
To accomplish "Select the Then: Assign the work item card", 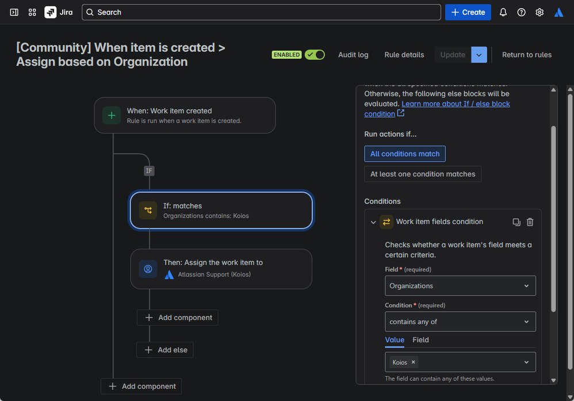I will [221, 269].
